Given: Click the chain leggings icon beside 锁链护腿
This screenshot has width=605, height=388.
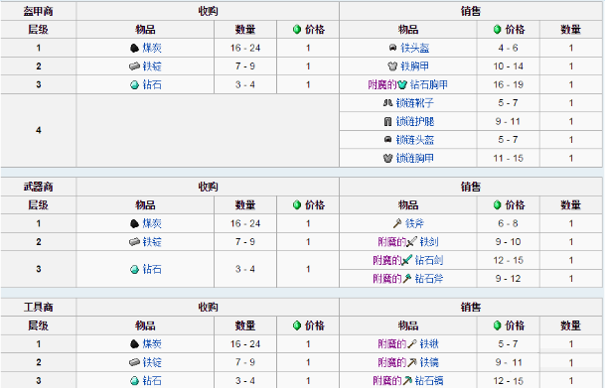Looking at the screenshot, I should (x=387, y=122).
